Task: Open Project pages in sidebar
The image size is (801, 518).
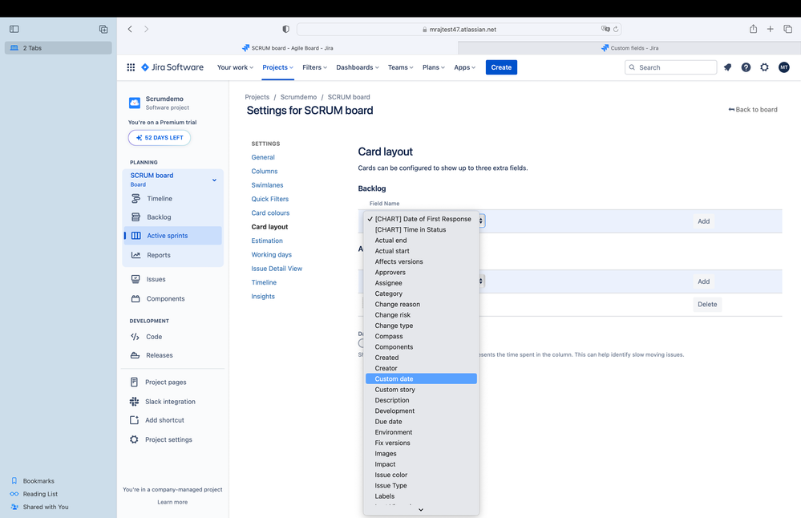Action: (x=172, y=382)
